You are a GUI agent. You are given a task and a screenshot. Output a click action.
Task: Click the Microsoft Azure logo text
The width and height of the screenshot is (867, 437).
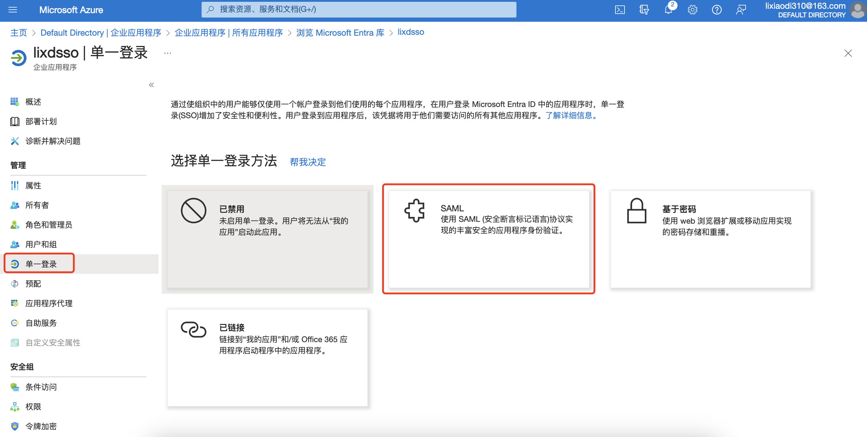click(71, 10)
